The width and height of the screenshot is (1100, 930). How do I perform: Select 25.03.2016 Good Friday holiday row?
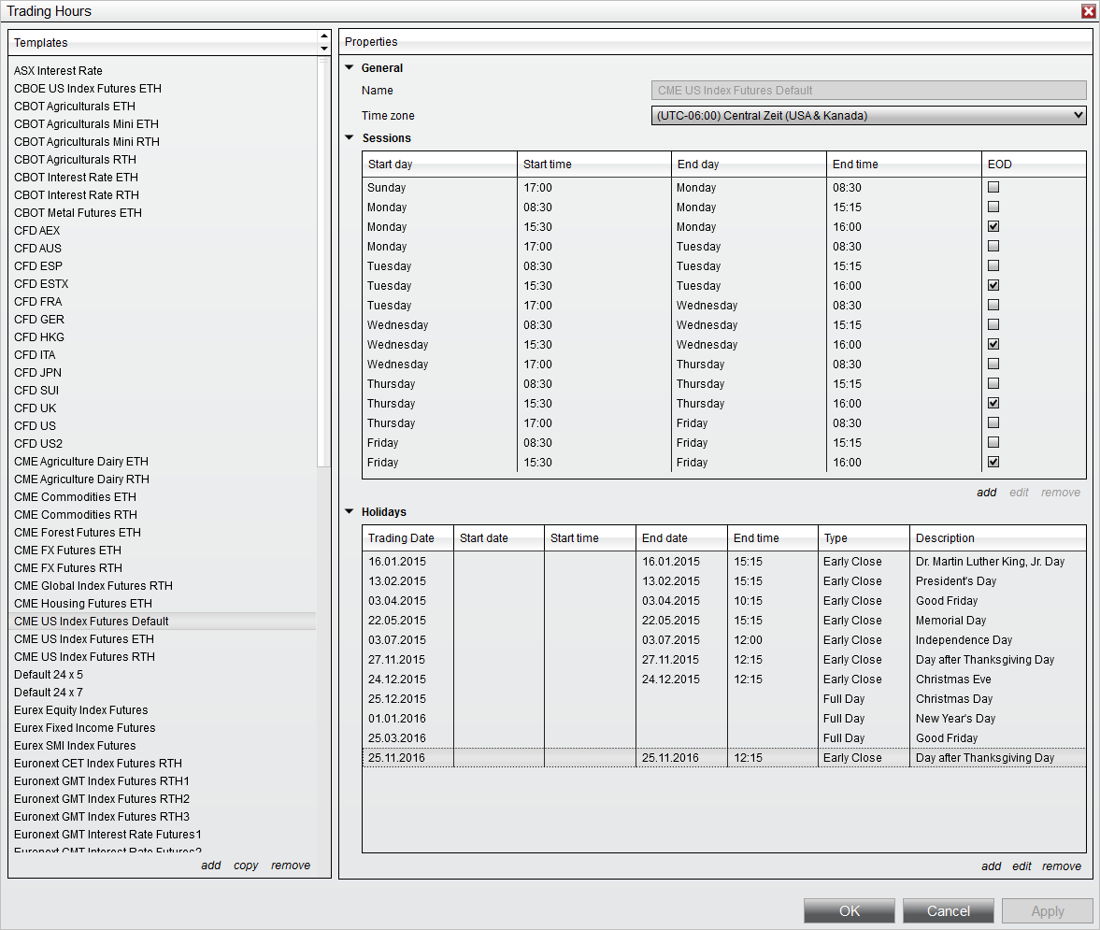pos(724,737)
